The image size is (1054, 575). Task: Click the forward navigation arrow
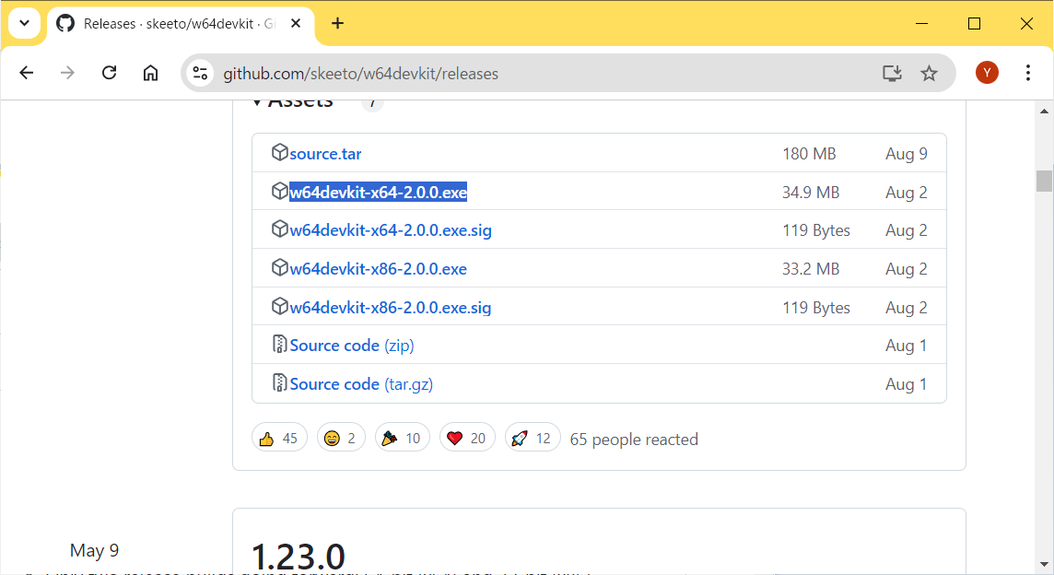(67, 73)
